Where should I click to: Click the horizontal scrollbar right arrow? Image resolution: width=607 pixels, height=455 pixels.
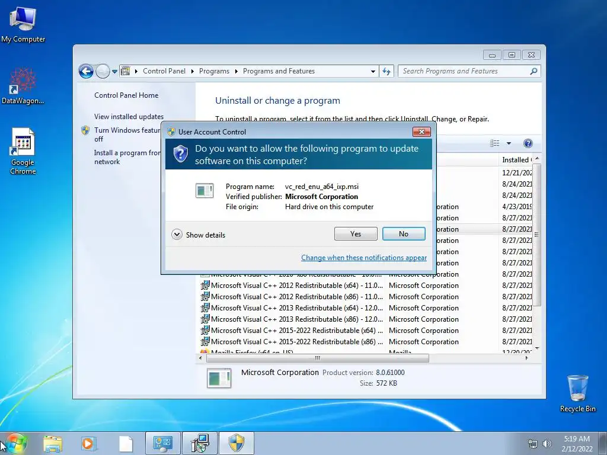(526, 358)
